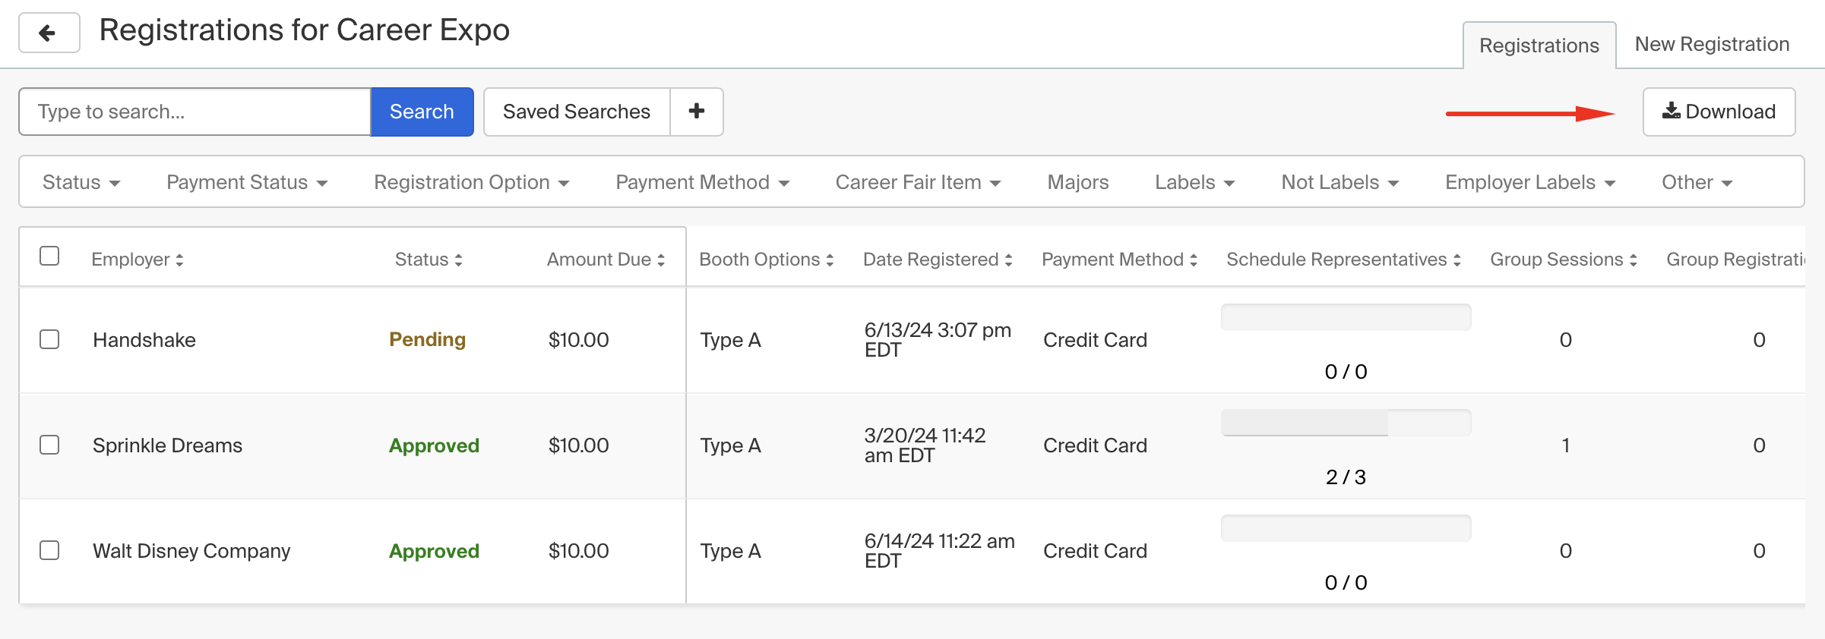Focus the Type to search field
1825x639 pixels.
[195, 112]
